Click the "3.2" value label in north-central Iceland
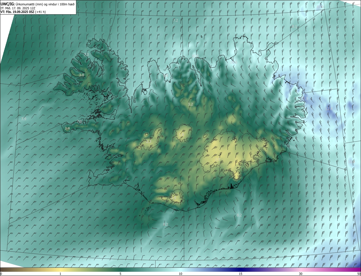Viewport: 361px width, 276px height. [x=190, y=104]
